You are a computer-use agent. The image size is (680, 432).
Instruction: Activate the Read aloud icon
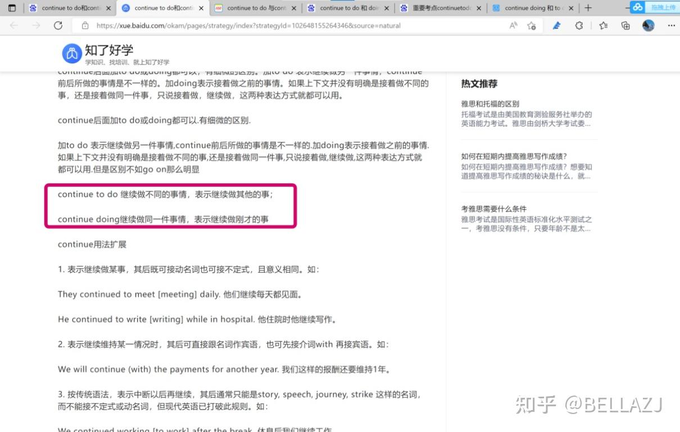pos(512,25)
